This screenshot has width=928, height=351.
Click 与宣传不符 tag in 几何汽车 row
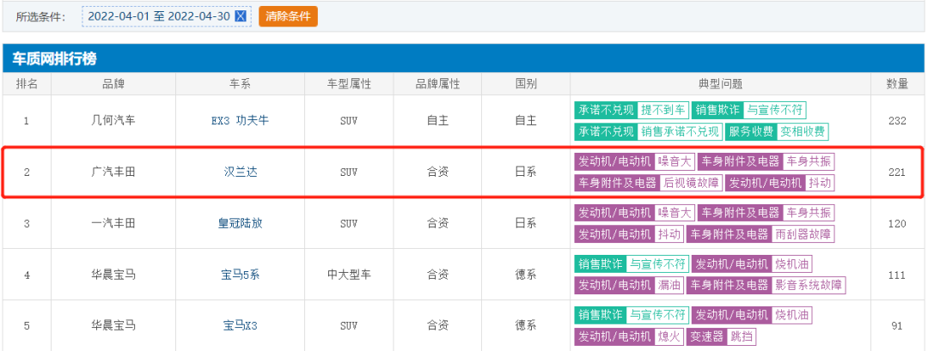[x=775, y=110]
